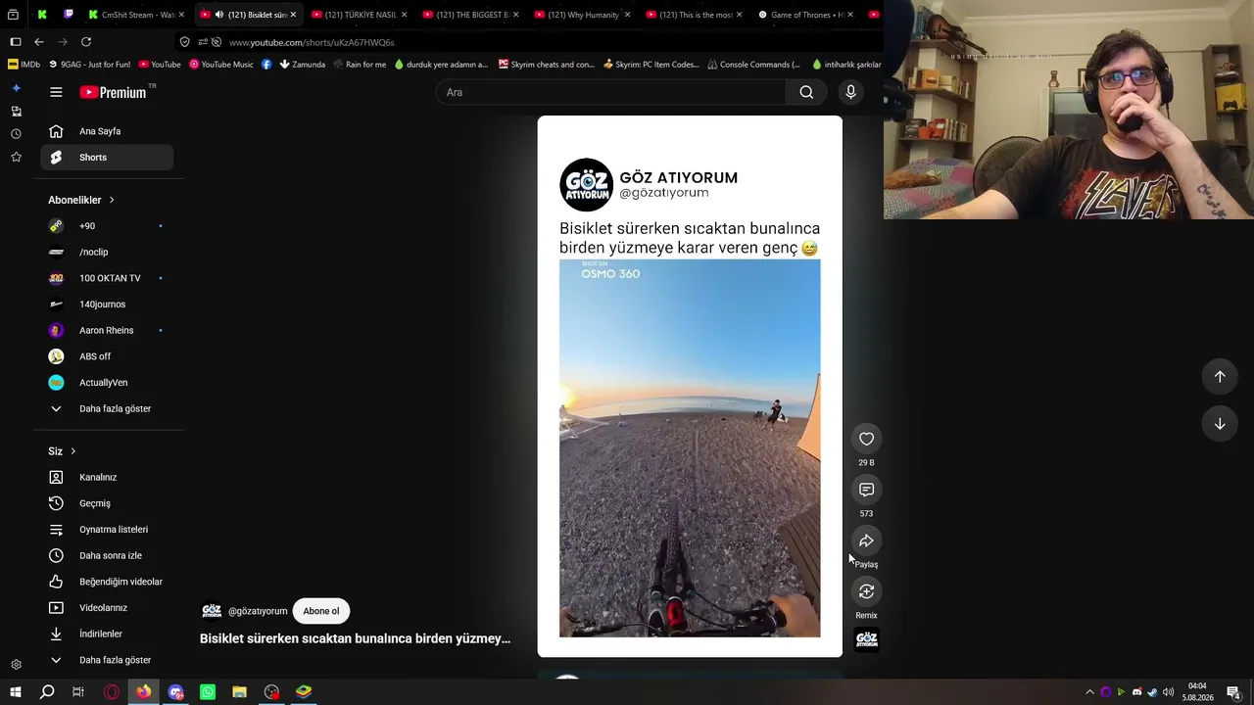Viewport: 1254px width, 705px height.
Task: Open the comments showing 573
Action: point(866,490)
